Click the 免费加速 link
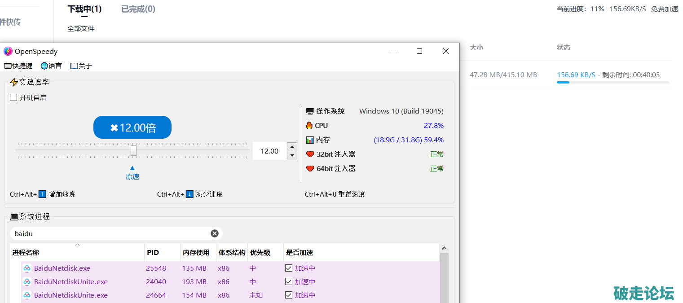This screenshot has width=683, height=303. [x=664, y=9]
